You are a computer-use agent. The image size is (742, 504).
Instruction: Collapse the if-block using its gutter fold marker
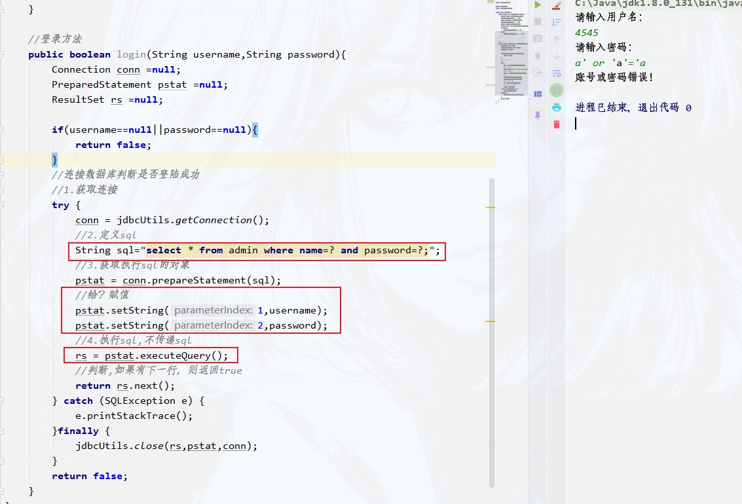3,130
